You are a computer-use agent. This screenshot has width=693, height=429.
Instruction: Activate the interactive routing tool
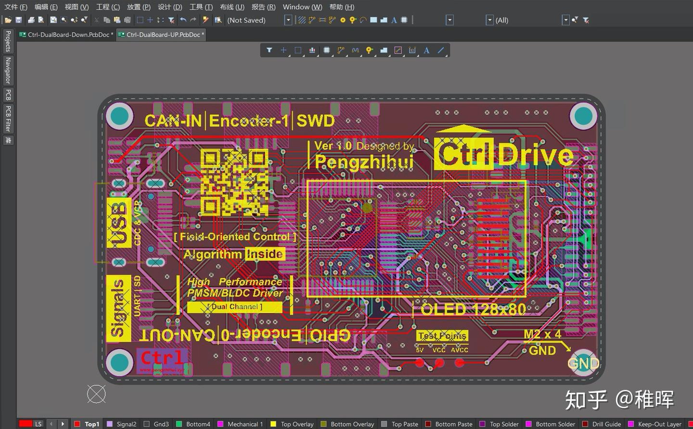(341, 50)
